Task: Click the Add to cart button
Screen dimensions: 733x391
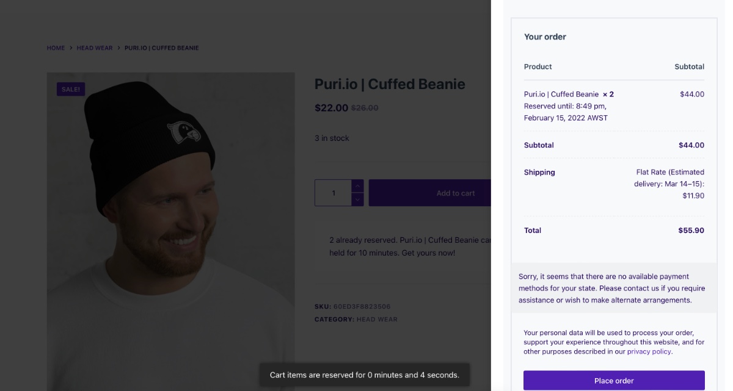Action: click(x=454, y=192)
